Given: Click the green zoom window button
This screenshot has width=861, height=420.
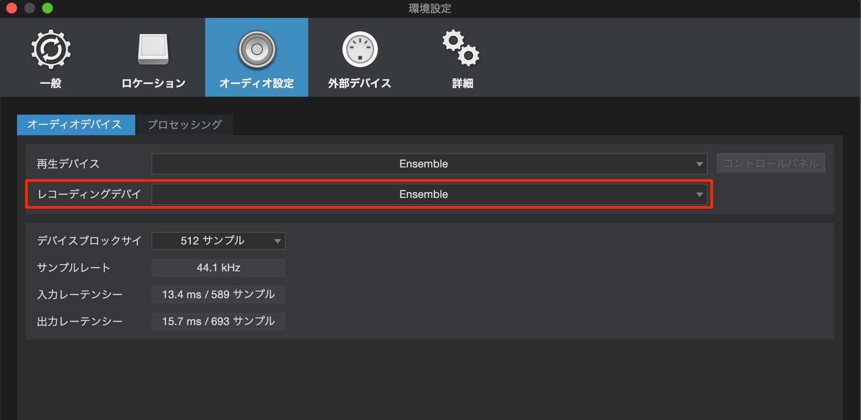Looking at the screenshot, I should click(47, 8).
